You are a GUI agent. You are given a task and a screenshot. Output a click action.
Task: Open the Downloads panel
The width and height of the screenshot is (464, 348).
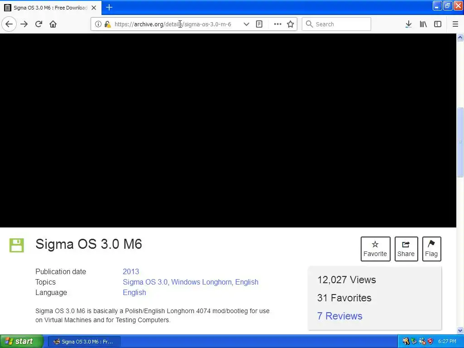pyautogui.click(x=409, y=24)
